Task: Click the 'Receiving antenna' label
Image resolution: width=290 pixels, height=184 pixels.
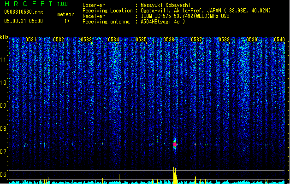Action: (x=106, y=22)
